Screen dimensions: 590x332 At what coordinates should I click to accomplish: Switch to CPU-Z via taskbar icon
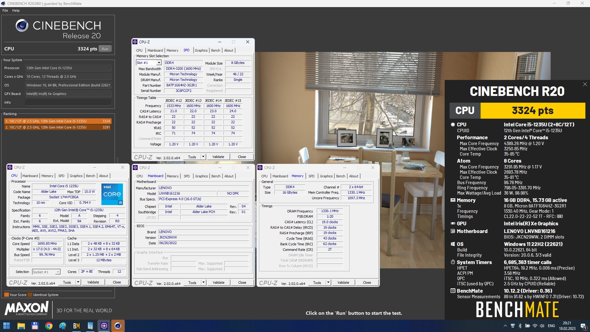click(x=104, y=326)
